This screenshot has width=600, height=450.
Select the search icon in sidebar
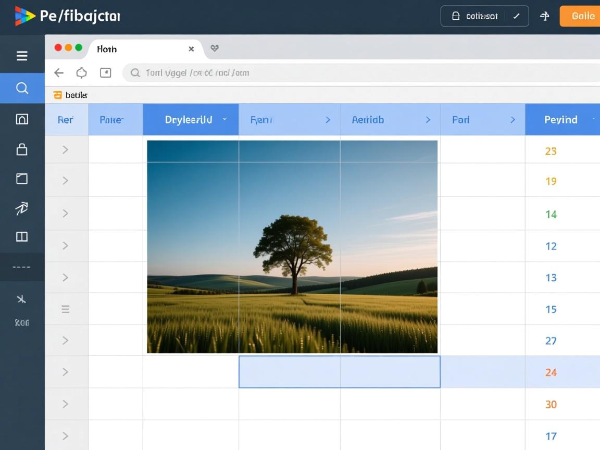(x=22, y=88)
